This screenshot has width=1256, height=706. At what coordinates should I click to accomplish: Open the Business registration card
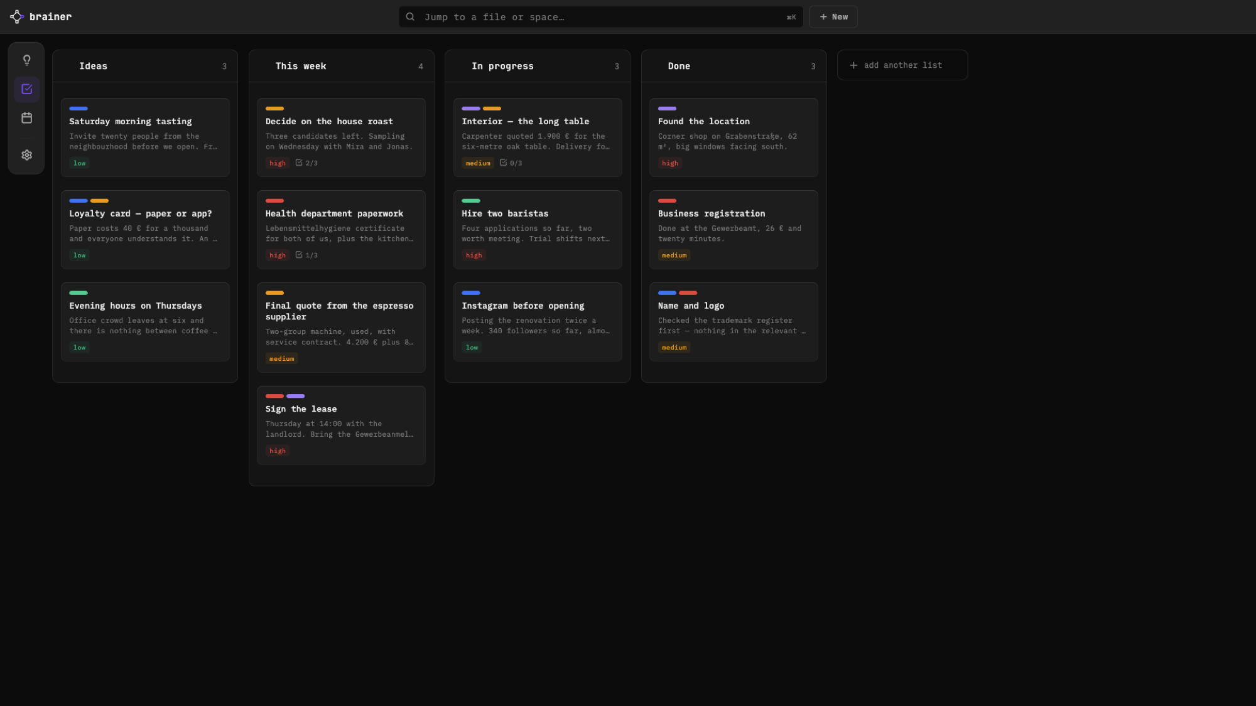click(734, 230)
